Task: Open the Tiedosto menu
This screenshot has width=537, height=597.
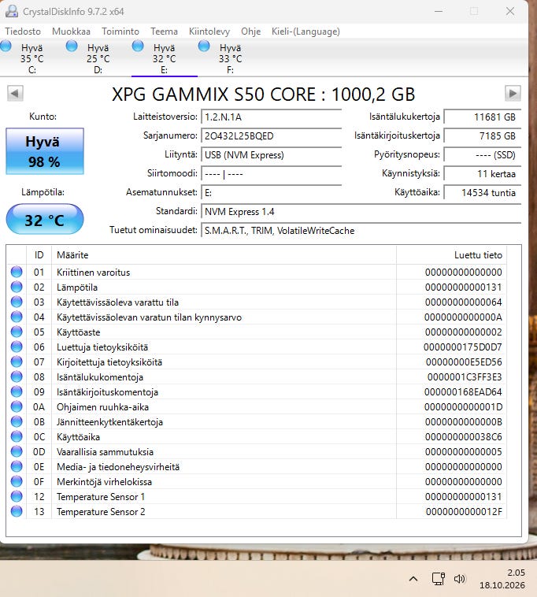Action: pos(23,32)
